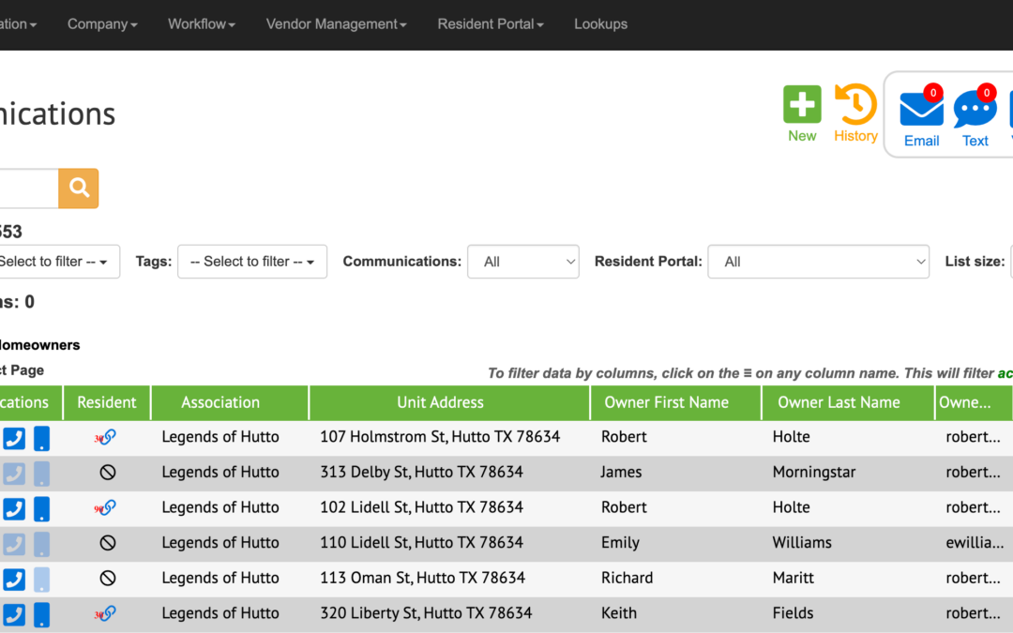Open the Vendor Management menu
This screenshot has width=1013, height=633.
(336, 24)
